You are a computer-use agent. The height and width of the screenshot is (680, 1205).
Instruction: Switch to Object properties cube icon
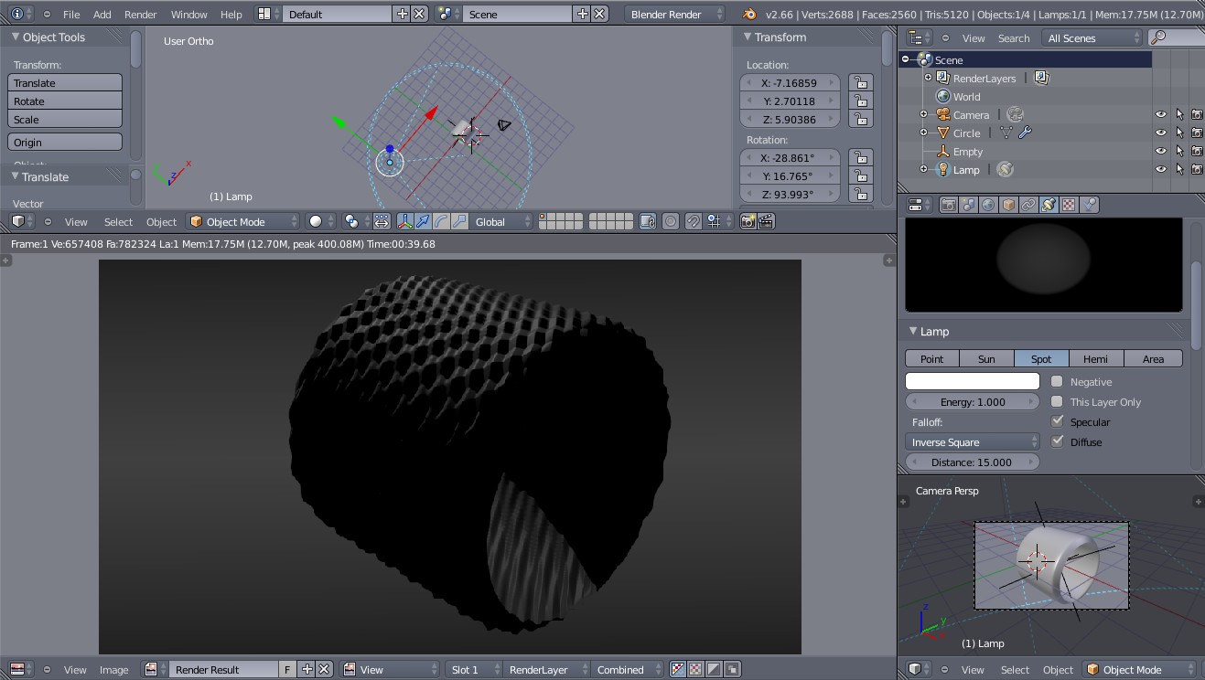1008,205
